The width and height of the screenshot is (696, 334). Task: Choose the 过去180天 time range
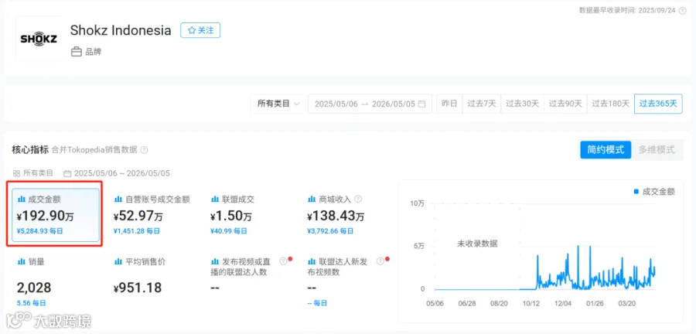tap(611, 104)
